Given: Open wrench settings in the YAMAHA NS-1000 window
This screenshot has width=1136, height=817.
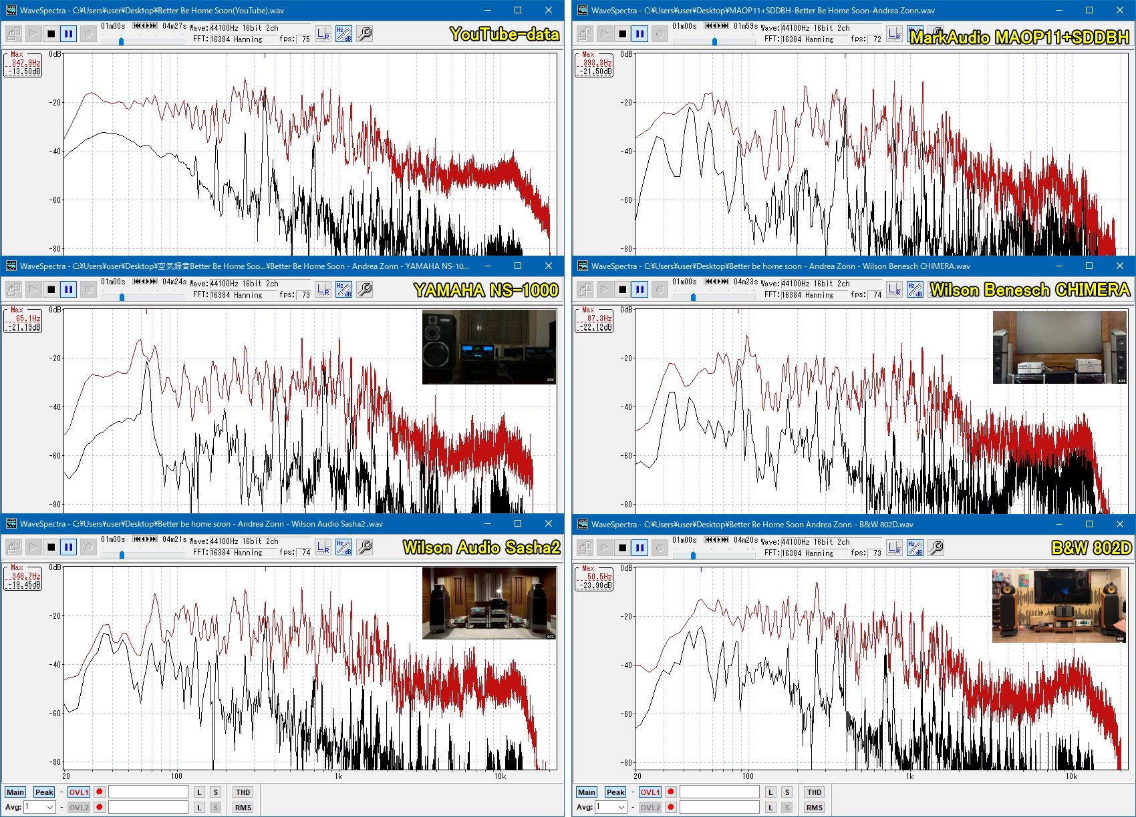Looking at the screenshot, I should tap(364, 289).
